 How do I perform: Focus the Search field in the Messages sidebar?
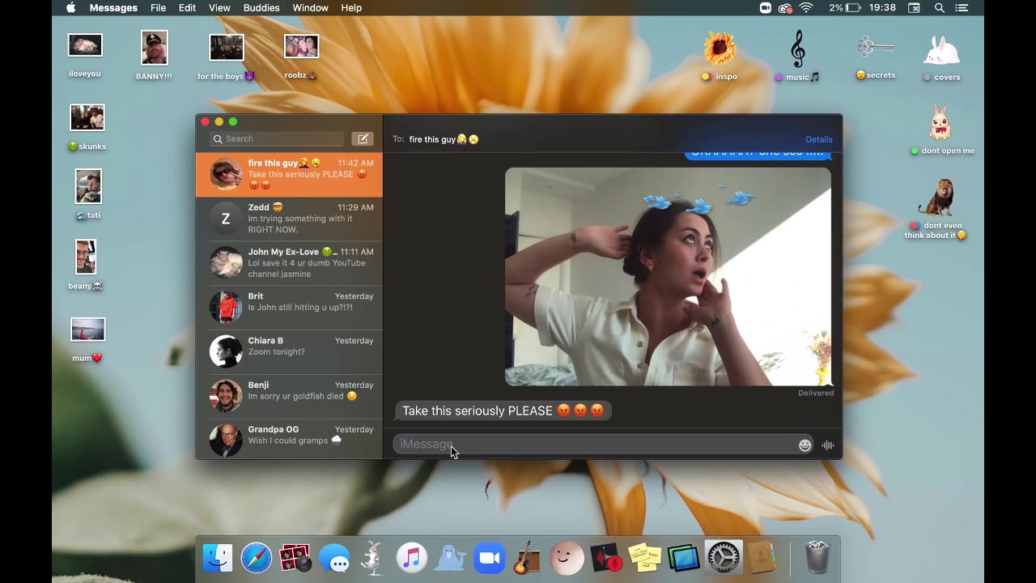point(277,138)
